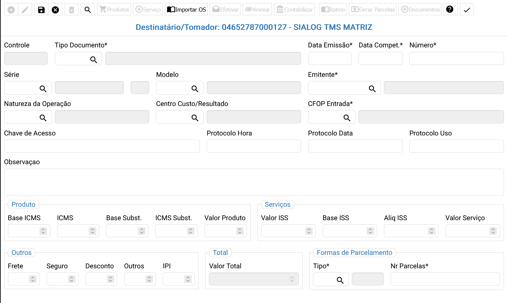Open Tipo Documento lookup search icon
Image resolution: width=507 pixels, height=303 pixels.
(94, 59)
